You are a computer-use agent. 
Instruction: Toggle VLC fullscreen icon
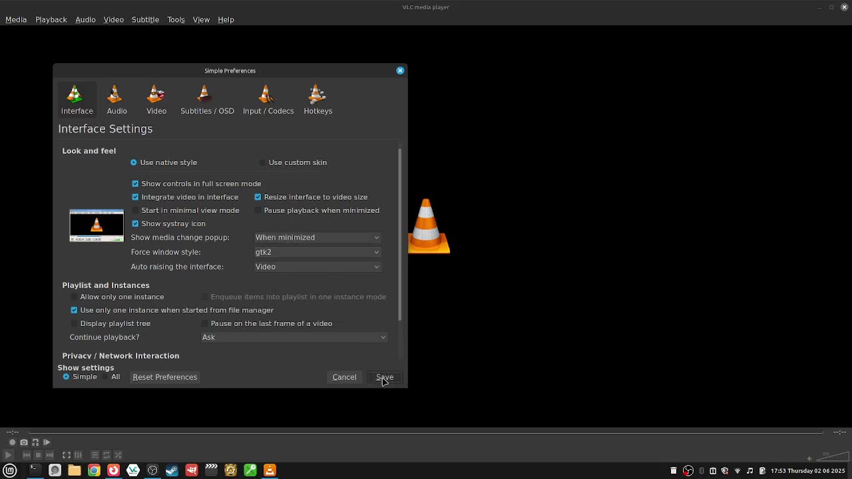point(67,455)
